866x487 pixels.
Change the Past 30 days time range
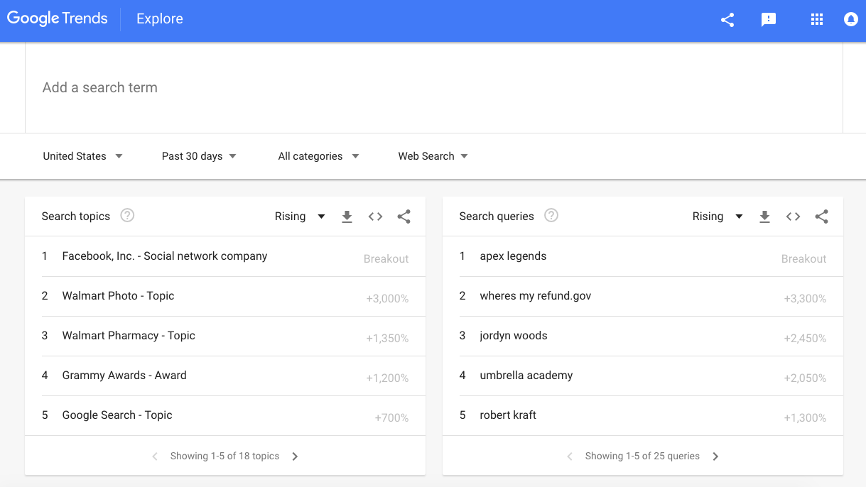point(199,155)
